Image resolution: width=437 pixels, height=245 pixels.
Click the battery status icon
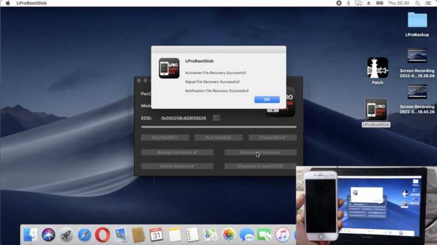(x=379, y=3)
